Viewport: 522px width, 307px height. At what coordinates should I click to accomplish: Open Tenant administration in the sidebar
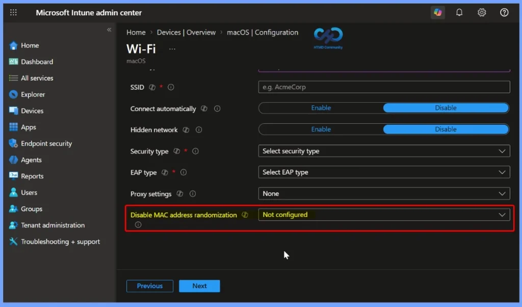tap(53, 225)
